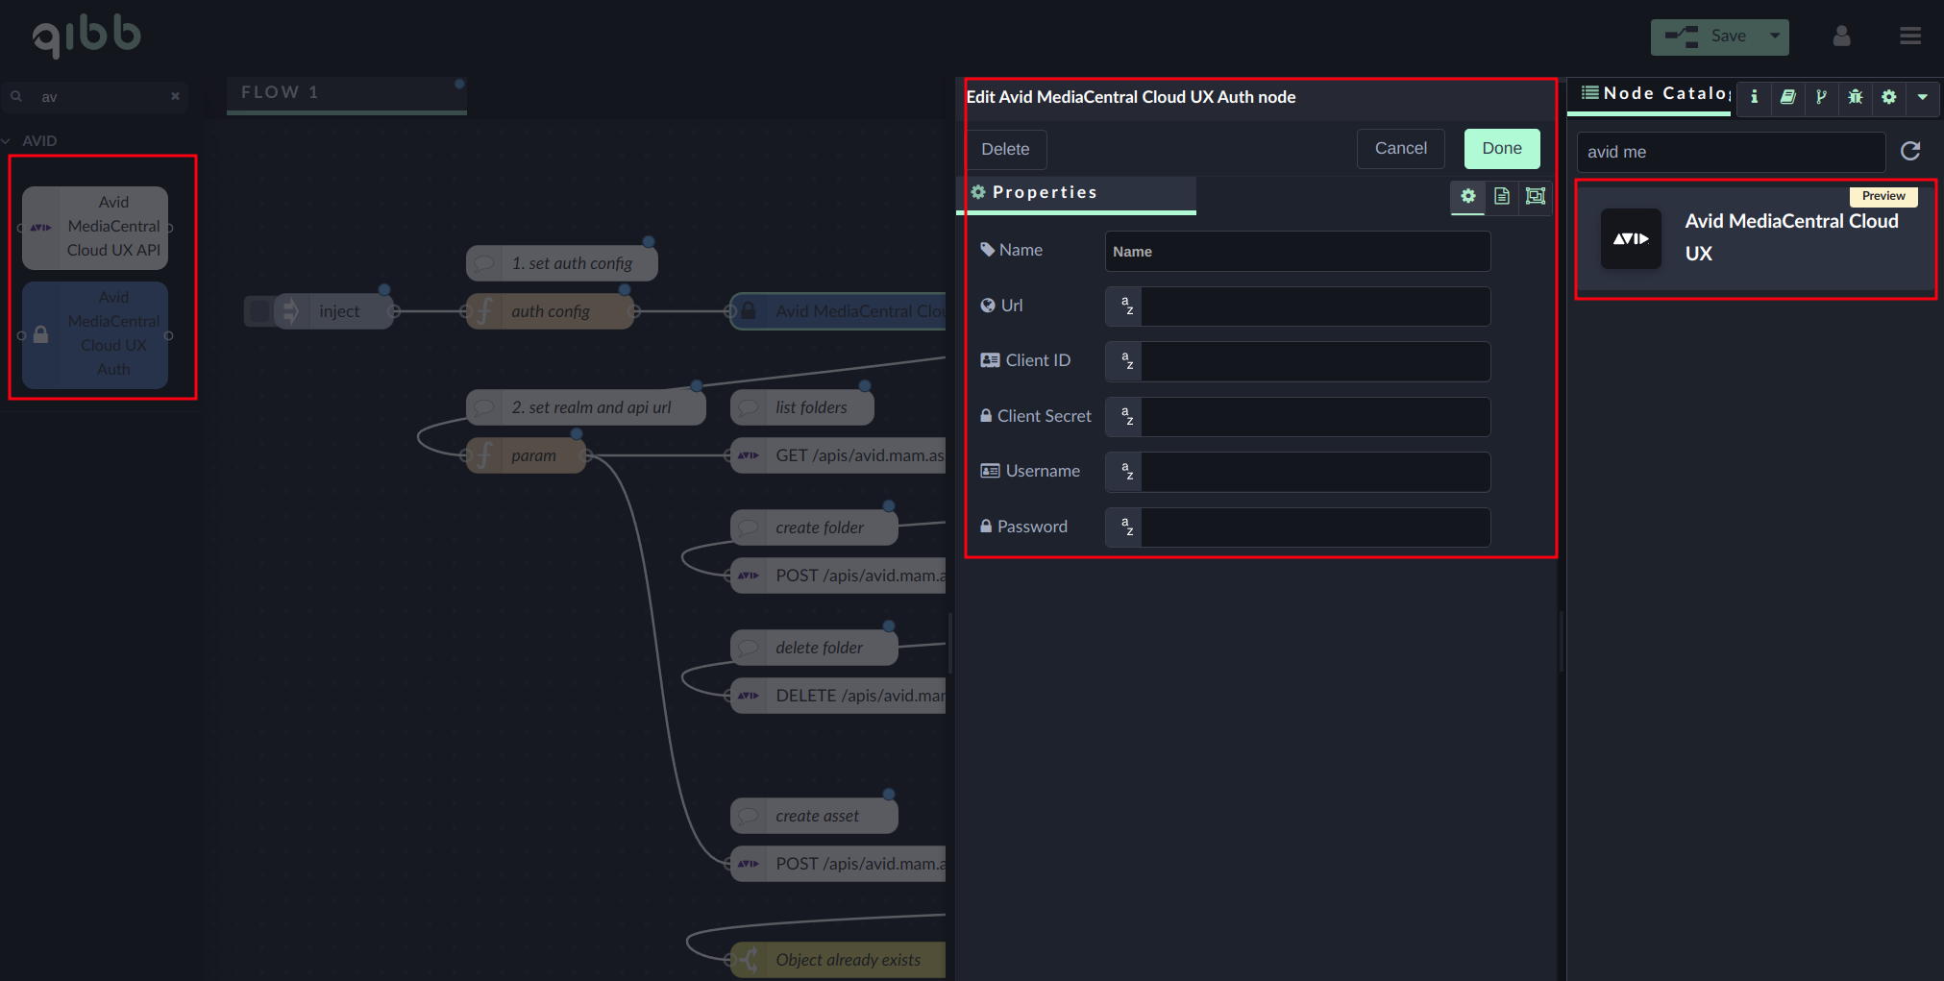This screenshot has width=1944, height=981.
Task: Click the Done button
Action: coord(1501,149)
